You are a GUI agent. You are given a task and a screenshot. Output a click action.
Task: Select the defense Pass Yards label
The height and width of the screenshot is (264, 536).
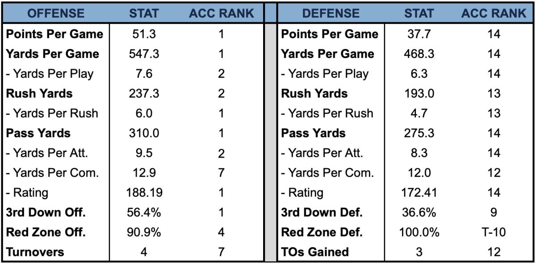point(313,133)
